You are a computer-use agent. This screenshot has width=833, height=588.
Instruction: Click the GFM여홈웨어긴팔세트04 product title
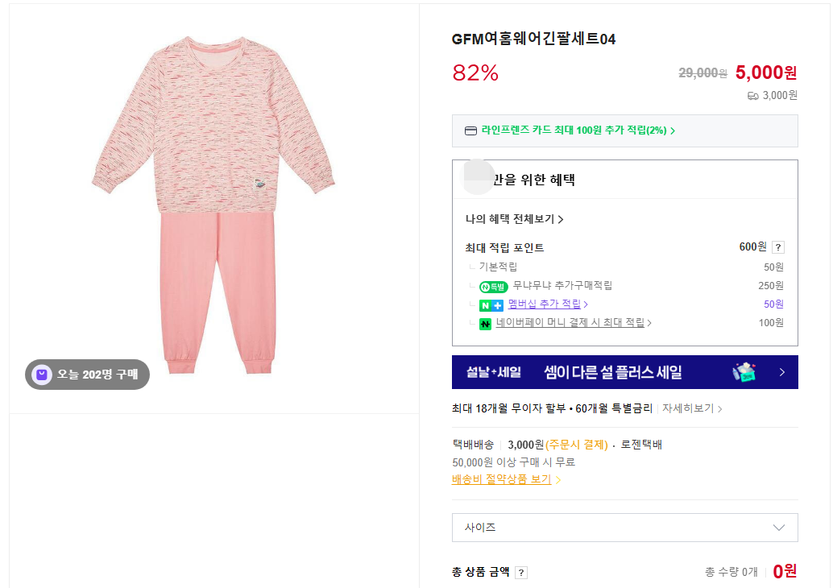click(533, 39)
